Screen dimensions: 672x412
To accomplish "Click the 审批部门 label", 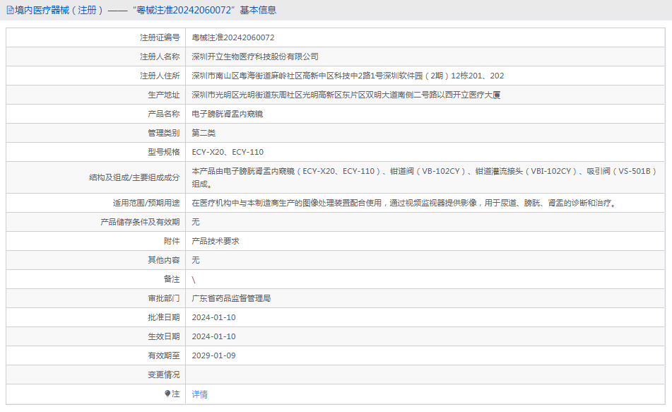I will click(164, 298).
